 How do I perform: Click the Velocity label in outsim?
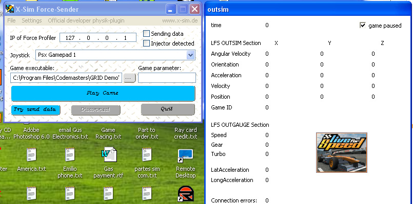coord(221,86)
